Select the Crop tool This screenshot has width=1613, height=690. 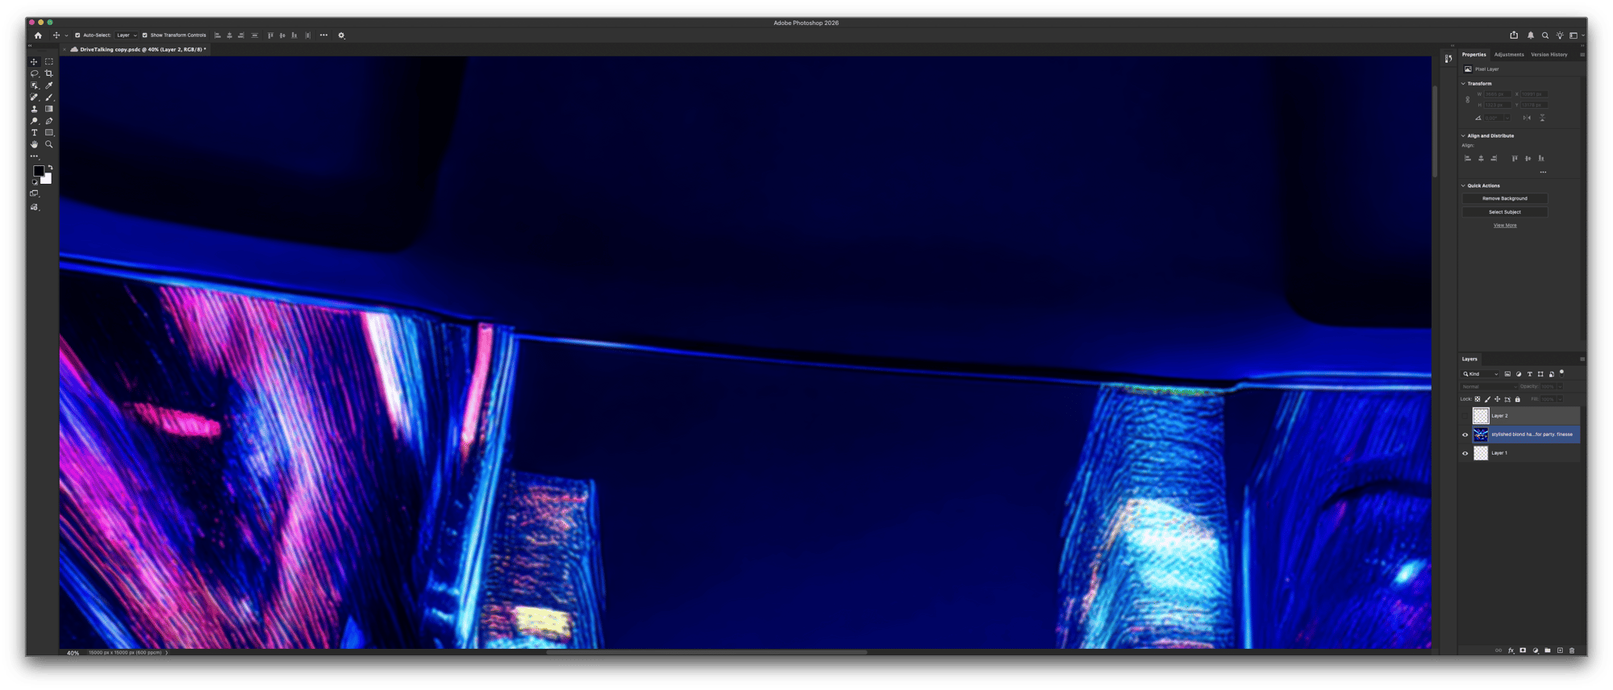click(x=49, y=73)
